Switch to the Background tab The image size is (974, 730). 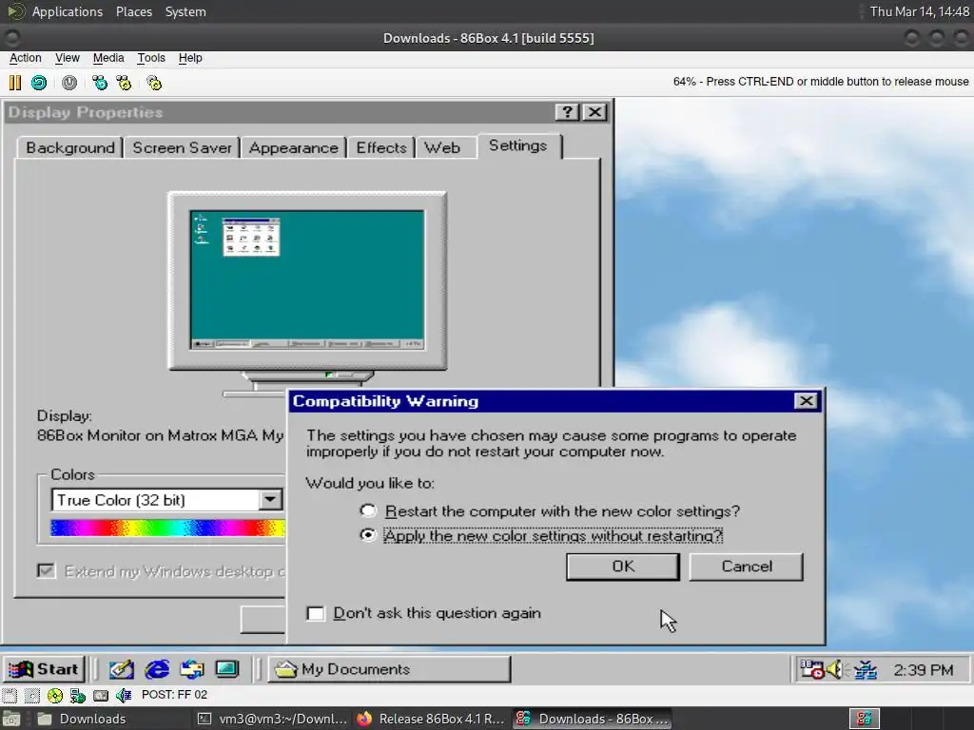[70, 147]
